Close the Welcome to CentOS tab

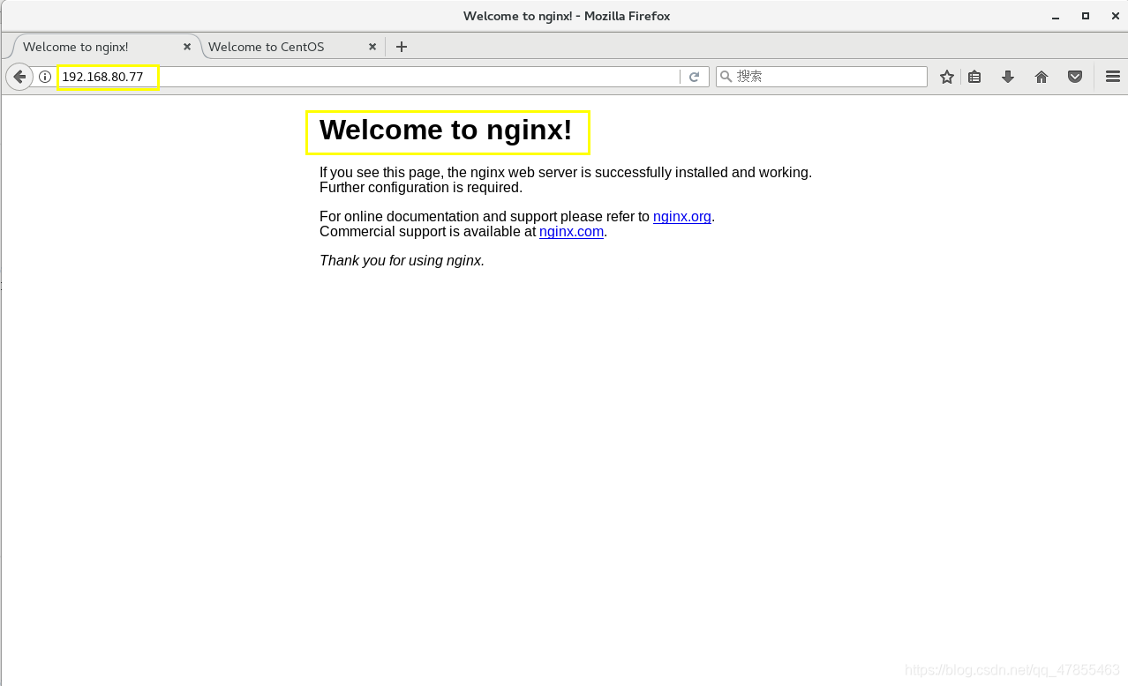[372, 47]
